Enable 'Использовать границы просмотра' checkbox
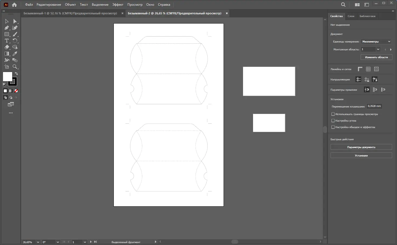The image size is (397, 245). point(333,114)
